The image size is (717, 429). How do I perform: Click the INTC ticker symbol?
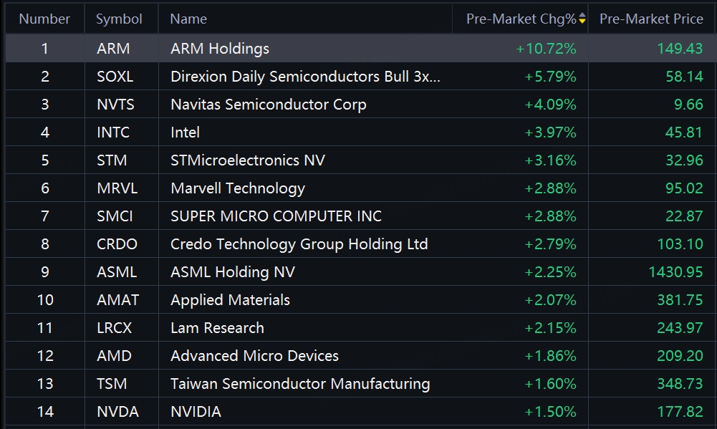coord(113,132)
